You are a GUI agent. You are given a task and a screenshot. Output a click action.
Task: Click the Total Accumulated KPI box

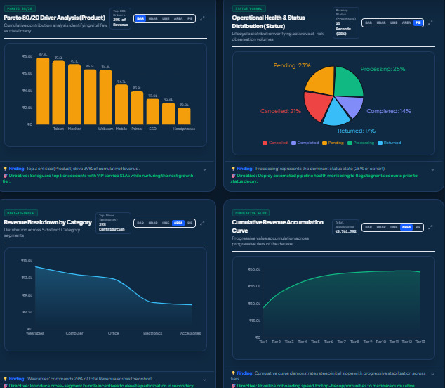(345, 227)
